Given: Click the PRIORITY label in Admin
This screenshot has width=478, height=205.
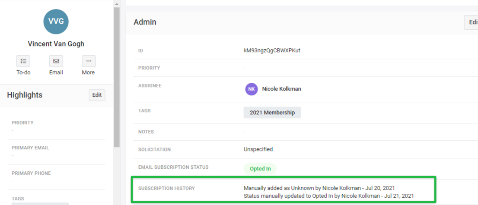Looking at the screenshot, I should coord(149,68).
